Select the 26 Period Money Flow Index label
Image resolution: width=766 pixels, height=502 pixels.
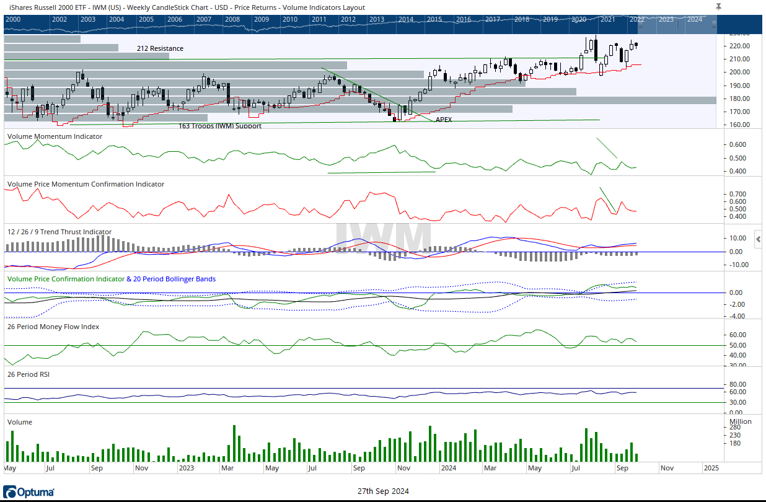[53, 327]
